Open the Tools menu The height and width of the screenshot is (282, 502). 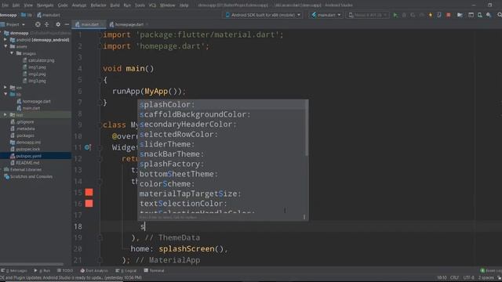click(x=140, y=5)
